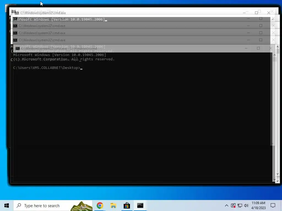Open the clock showing 11:09 AM
The height and width of the screenshot is (211, 282).
tap(258, 206)
